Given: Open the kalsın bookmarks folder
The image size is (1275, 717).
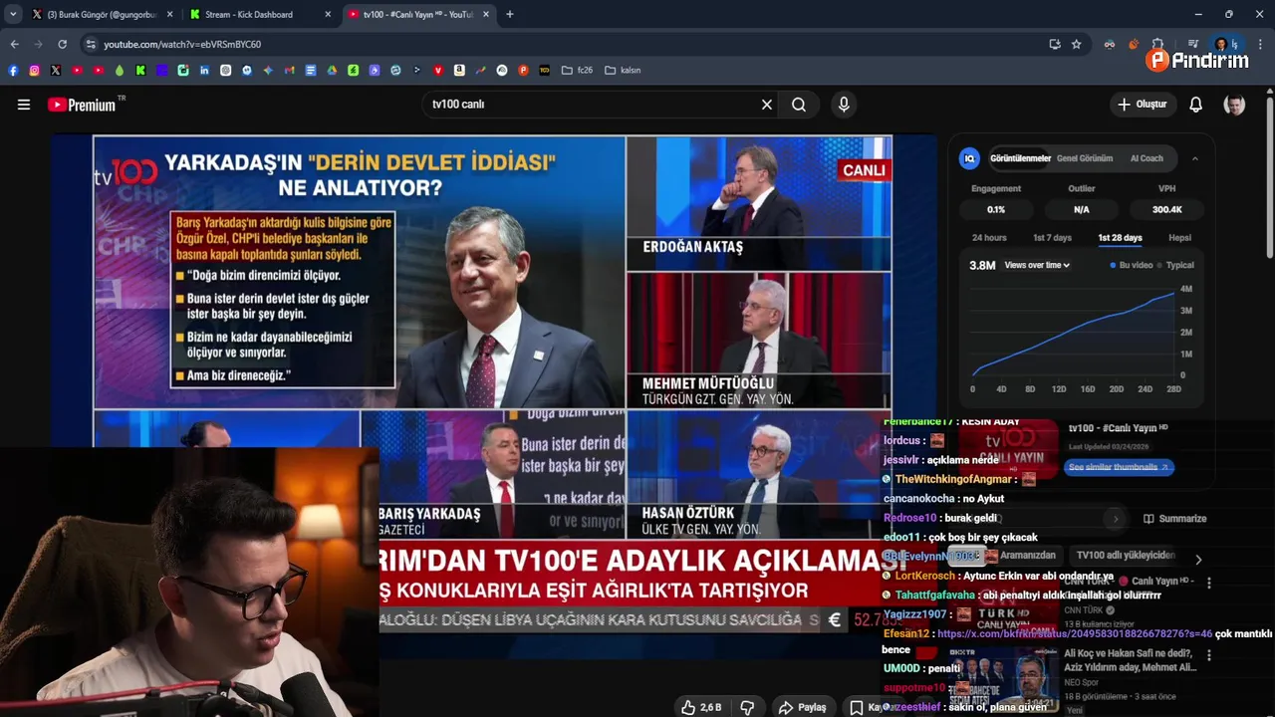Looking at the screenshot, I should click(x=623, y=71).
